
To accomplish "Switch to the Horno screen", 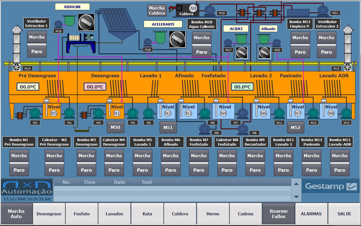I will [x=213, y=214].
